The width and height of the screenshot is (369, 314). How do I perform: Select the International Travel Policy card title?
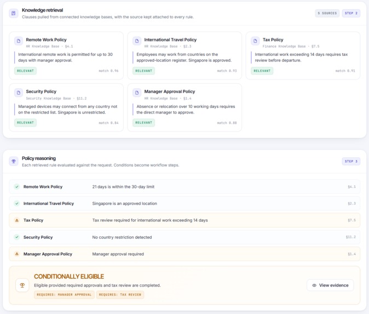pyautogui.click(x=170, y=40)
